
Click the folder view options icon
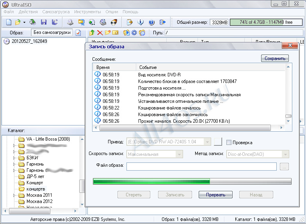click(142, 33)
